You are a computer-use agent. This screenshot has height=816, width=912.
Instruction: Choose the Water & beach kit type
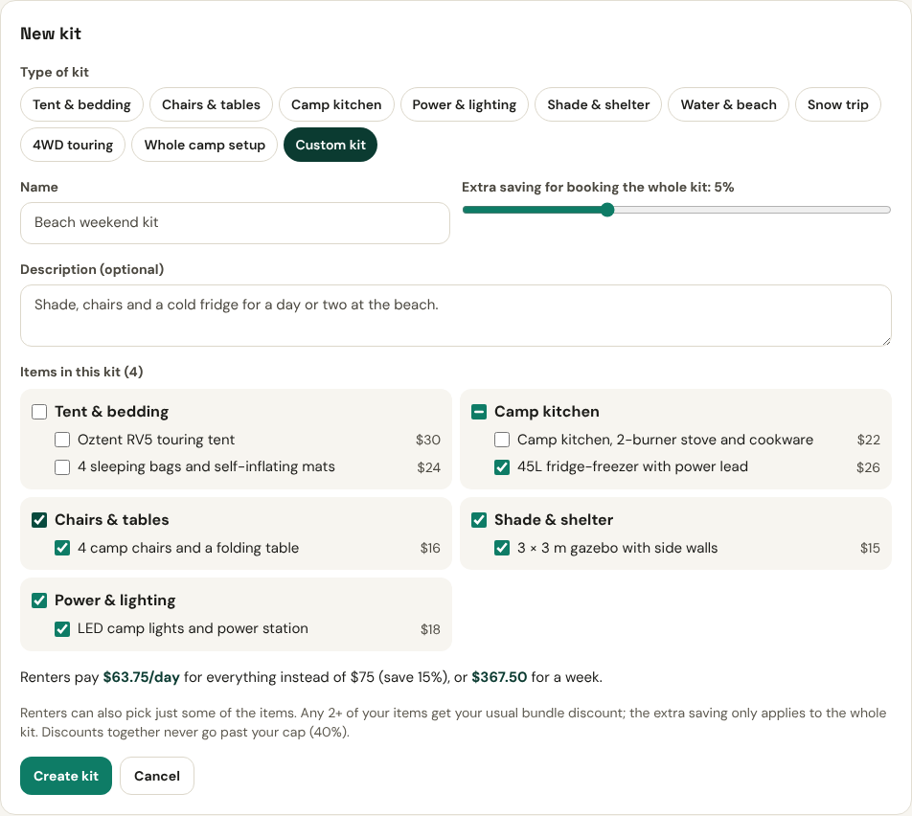pyautogui.click(x=728, y=104)
